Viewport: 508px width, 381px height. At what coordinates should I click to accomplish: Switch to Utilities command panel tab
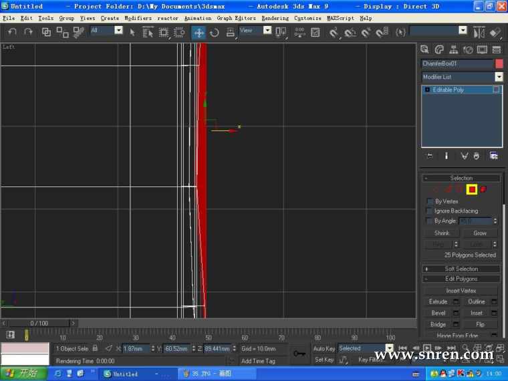pos(497,49)
